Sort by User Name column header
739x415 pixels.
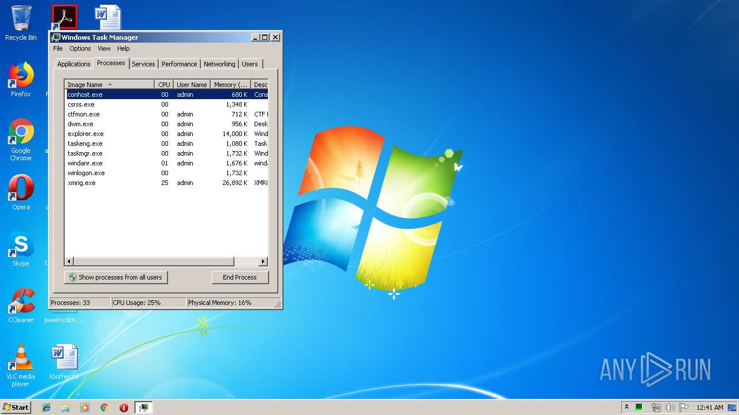pyautogui.click(x=192, y=85)
